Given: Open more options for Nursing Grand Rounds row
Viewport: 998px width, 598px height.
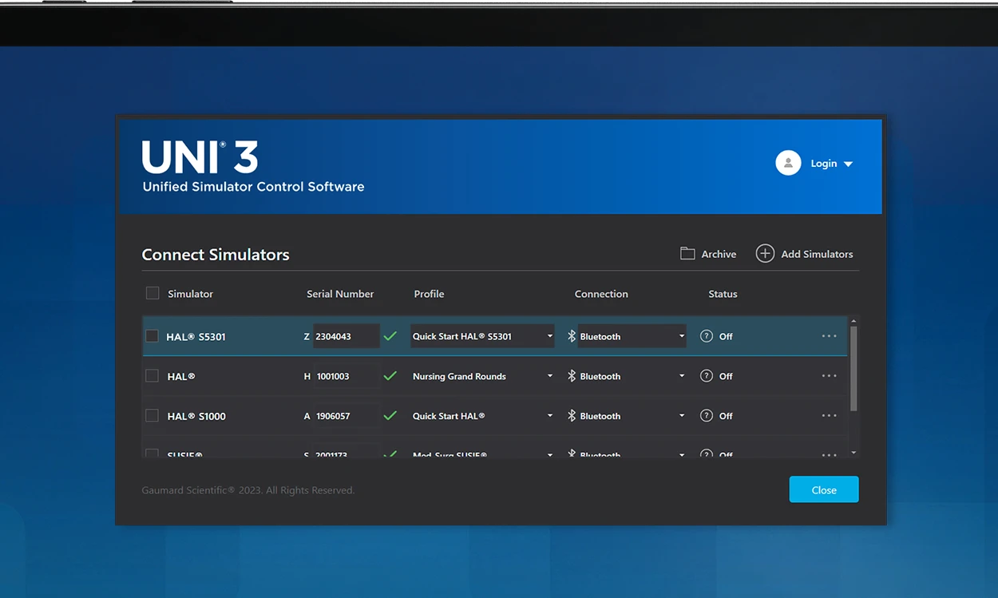Looking at the screenshot, I should click(x=830, y=376).
